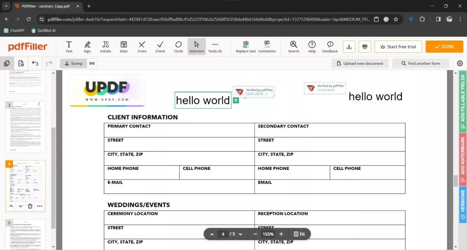Screen dimensions: 467x250
Task: Open ADD FILLABLE FIELDS side tab
Action: click(462, 102)
